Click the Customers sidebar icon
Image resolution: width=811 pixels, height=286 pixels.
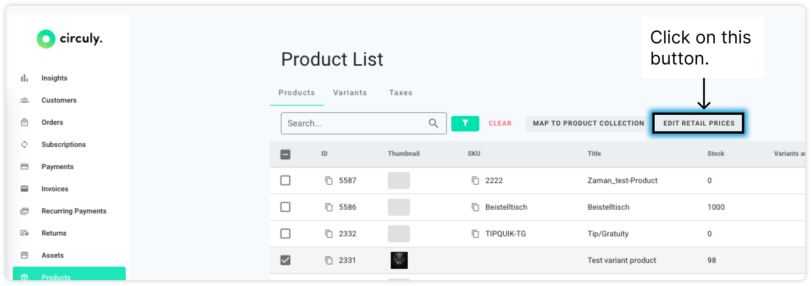pyautogui.click(x=25, y=100)
